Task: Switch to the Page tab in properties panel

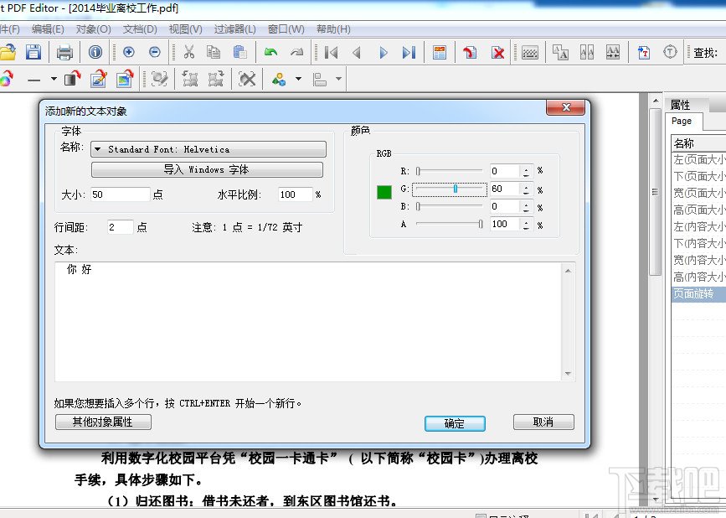Action: tap(682, 121)
